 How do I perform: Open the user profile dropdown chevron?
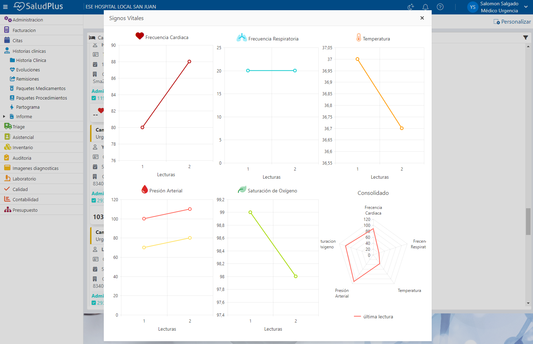click(x=526, y=7)
